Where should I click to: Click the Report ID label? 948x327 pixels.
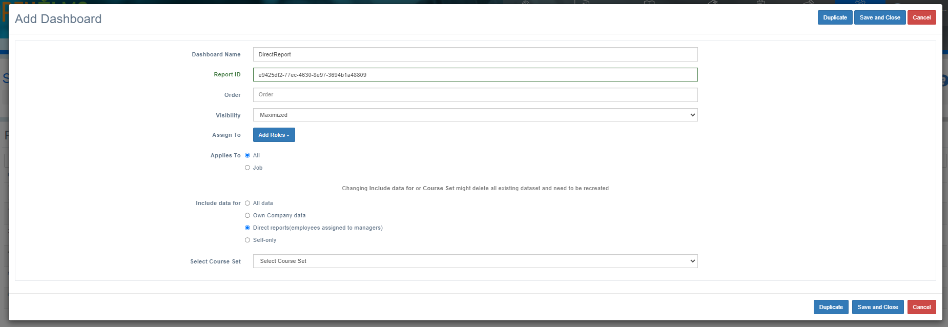pyautogui.click(x=227, y=74)
